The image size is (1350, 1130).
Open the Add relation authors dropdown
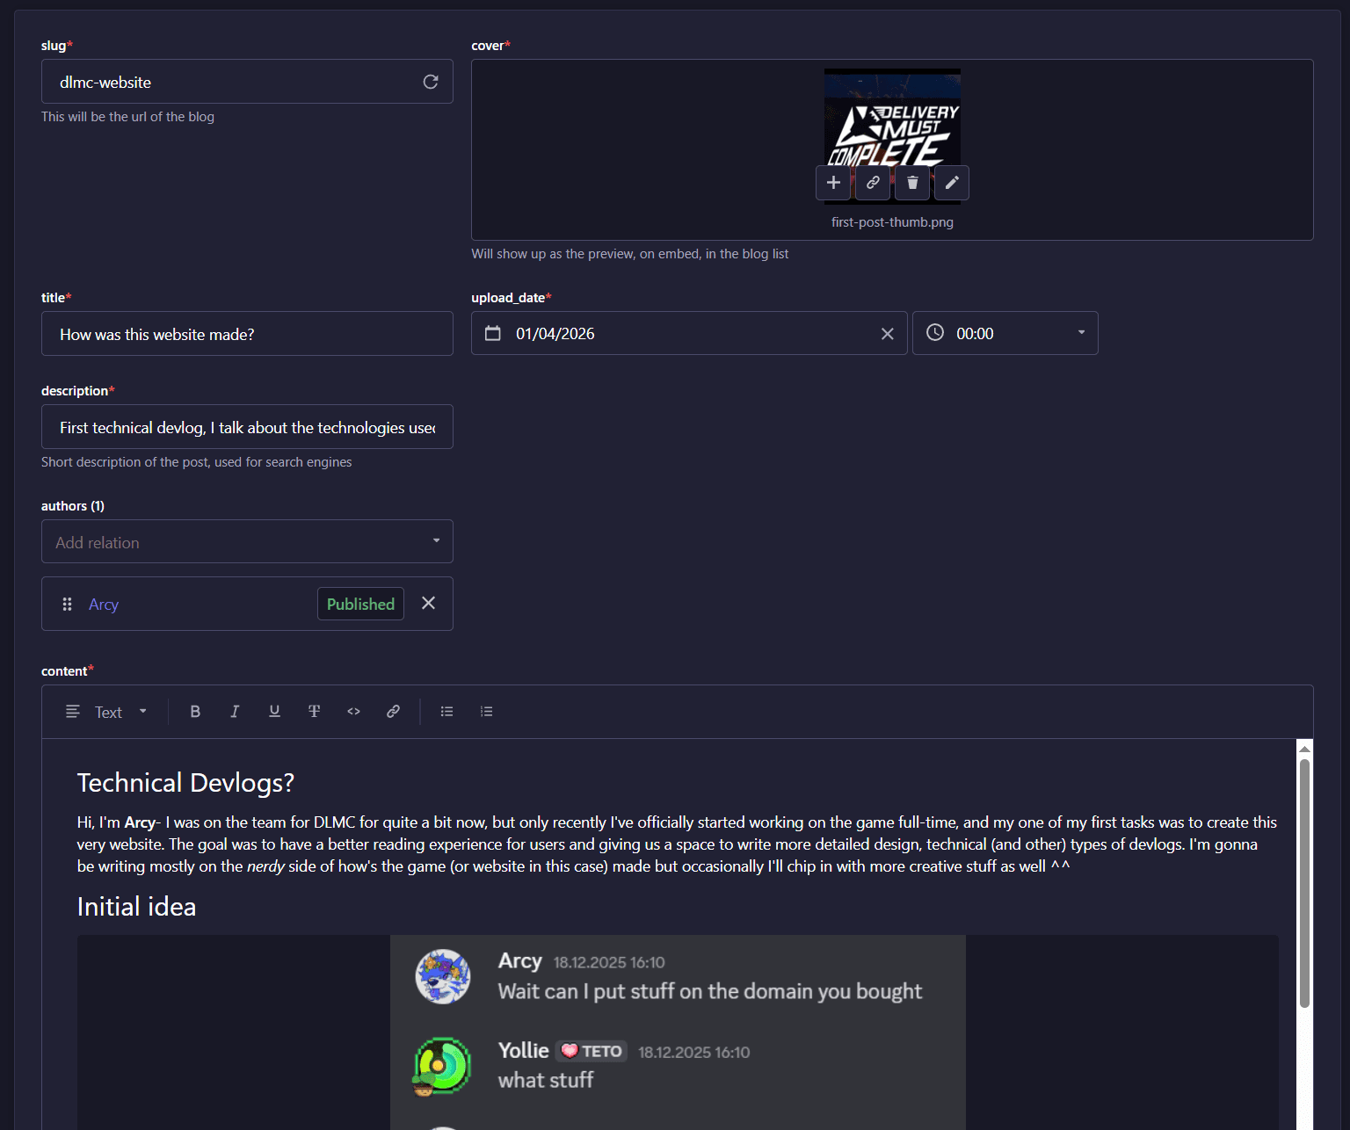(247, 541)
